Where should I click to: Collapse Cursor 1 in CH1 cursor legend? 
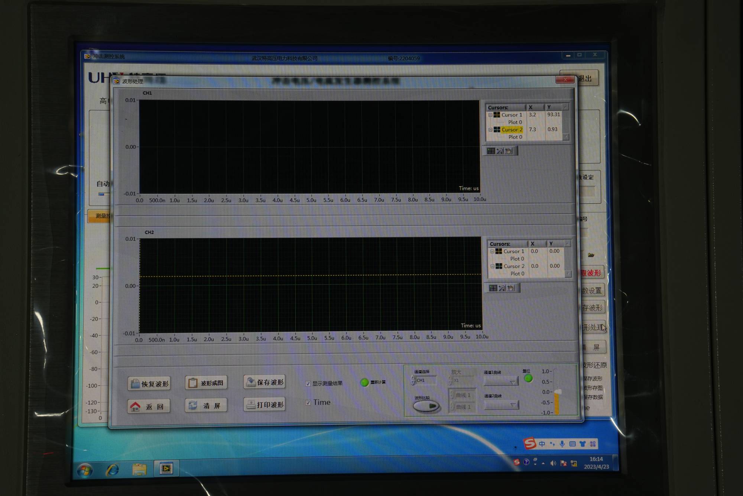click(x=490, y=115)
